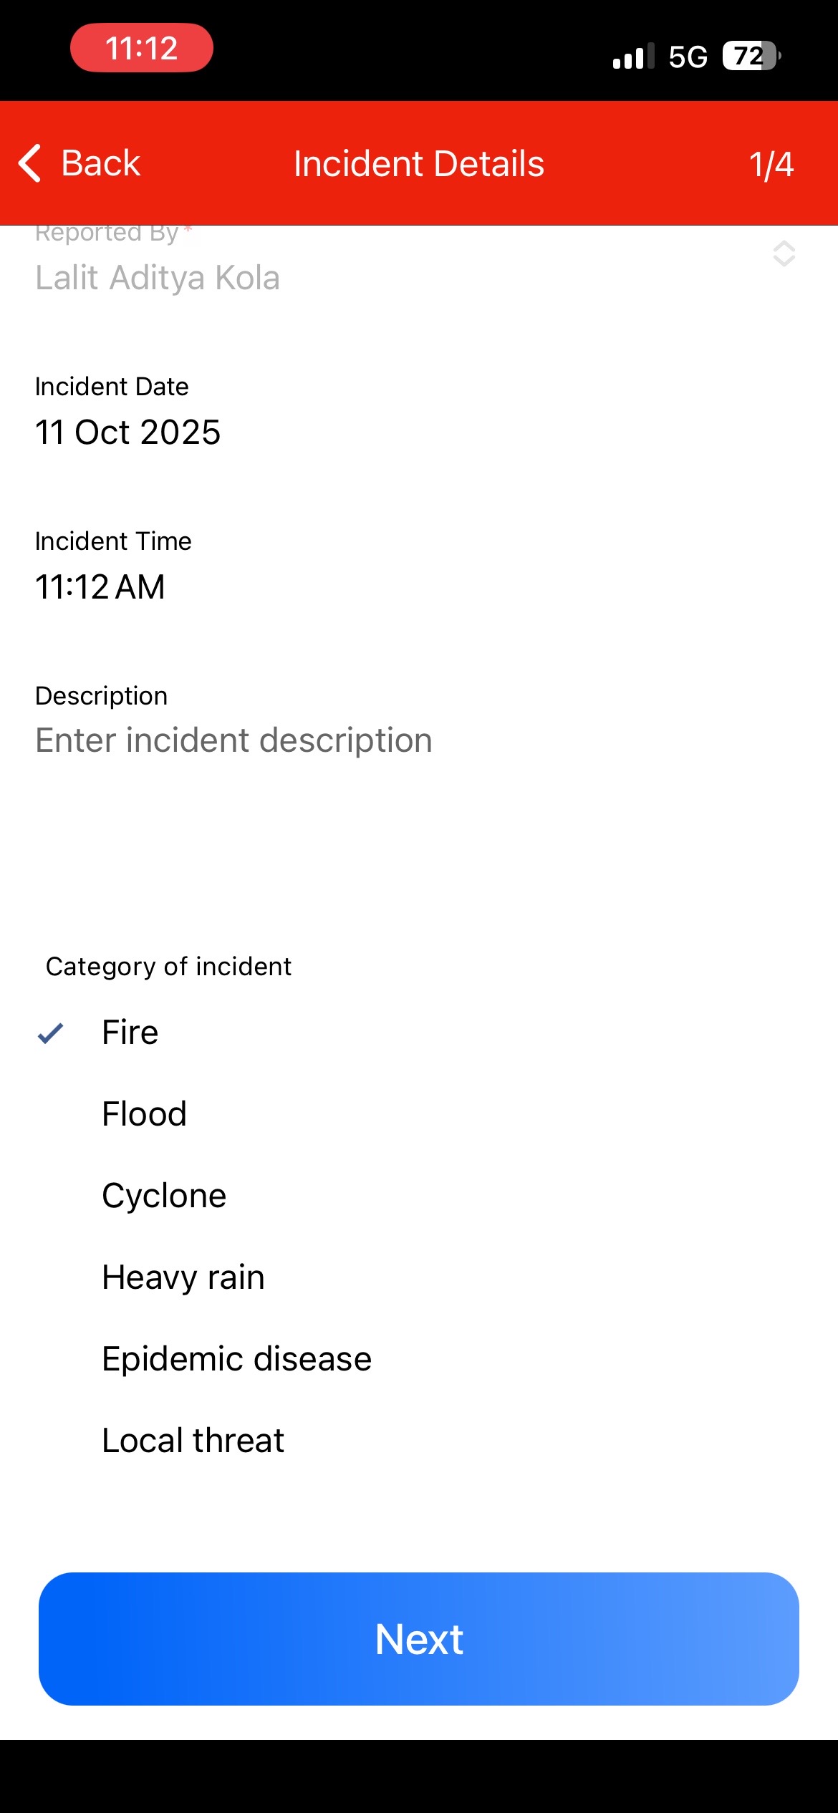Select the Cyclone incident category

click(164, 1196)
